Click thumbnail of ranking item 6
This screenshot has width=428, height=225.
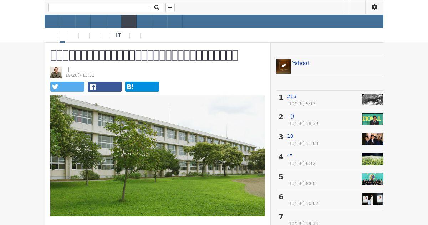click(x=373, y=199)
